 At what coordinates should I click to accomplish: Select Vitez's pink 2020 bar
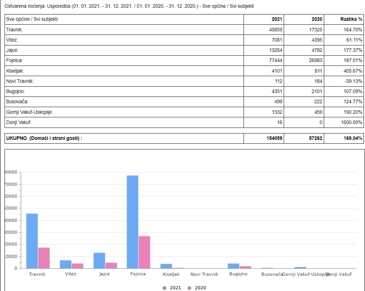click(x=77, y=266)
